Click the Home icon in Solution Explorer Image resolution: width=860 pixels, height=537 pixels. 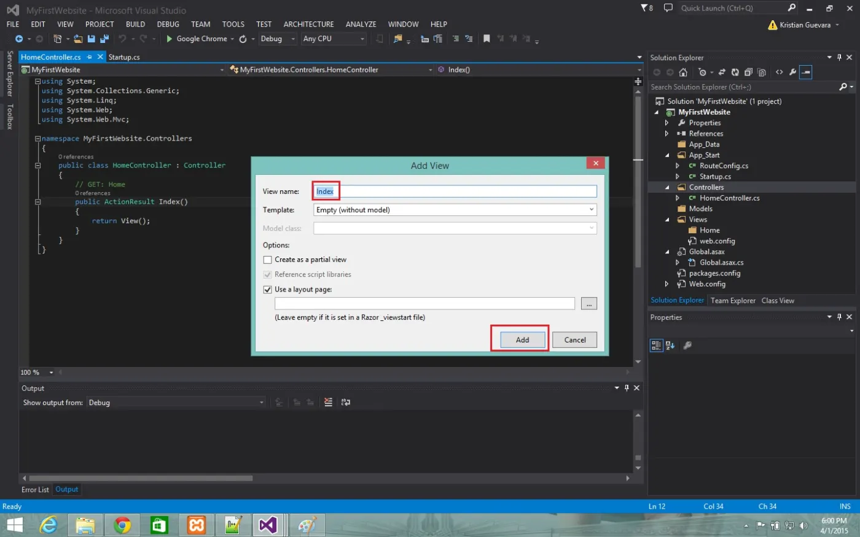[683, 72]
